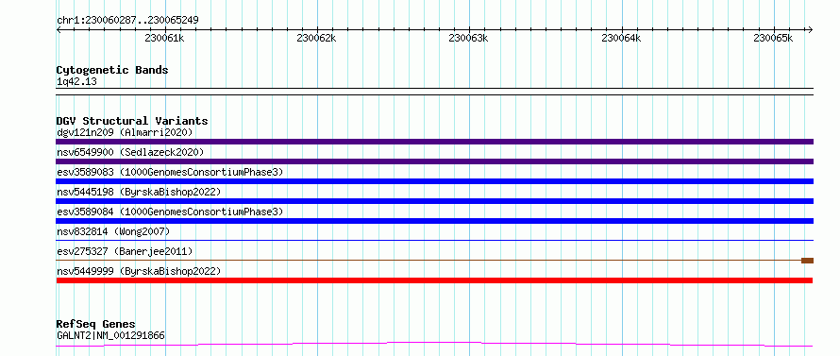This screenshot has width=840, height=356.
Task: Select the Cytogenetic Bands track heading
Action: click(112, 70)
